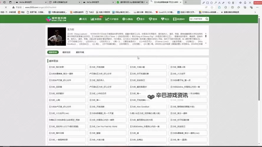Open browser settings and more menu

(x=257, y=7)
